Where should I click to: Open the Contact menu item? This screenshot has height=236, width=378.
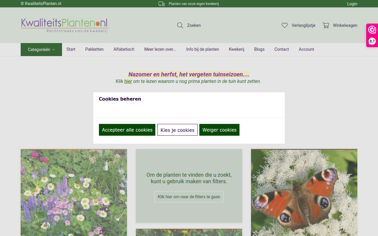(281, 49)
